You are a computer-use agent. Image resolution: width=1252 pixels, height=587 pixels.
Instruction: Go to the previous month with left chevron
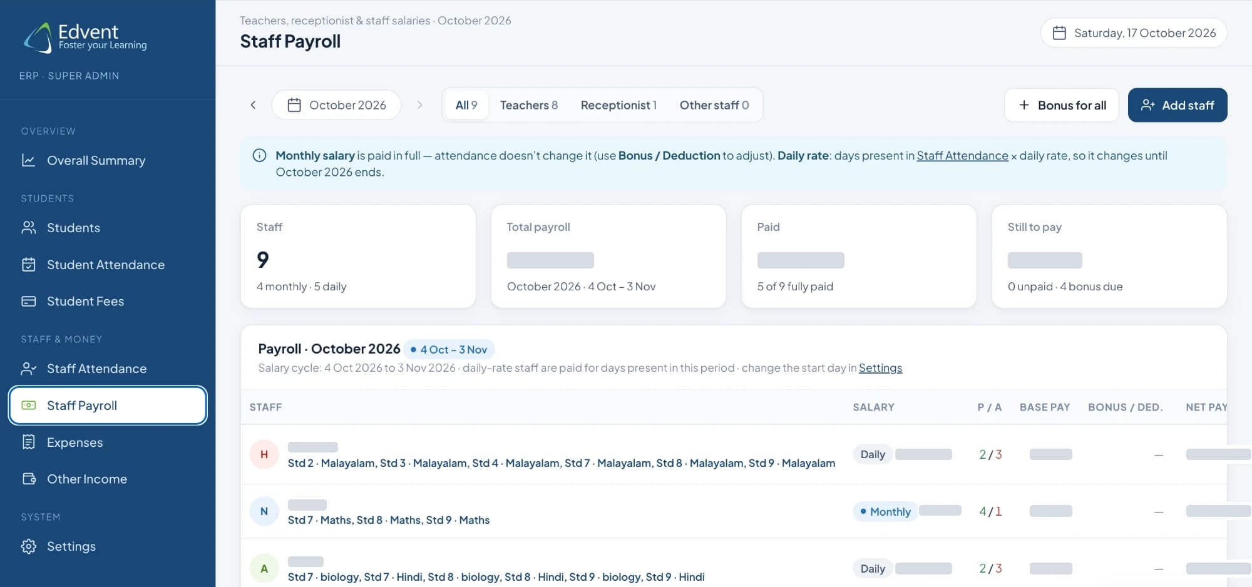click(x=254, y=105)
